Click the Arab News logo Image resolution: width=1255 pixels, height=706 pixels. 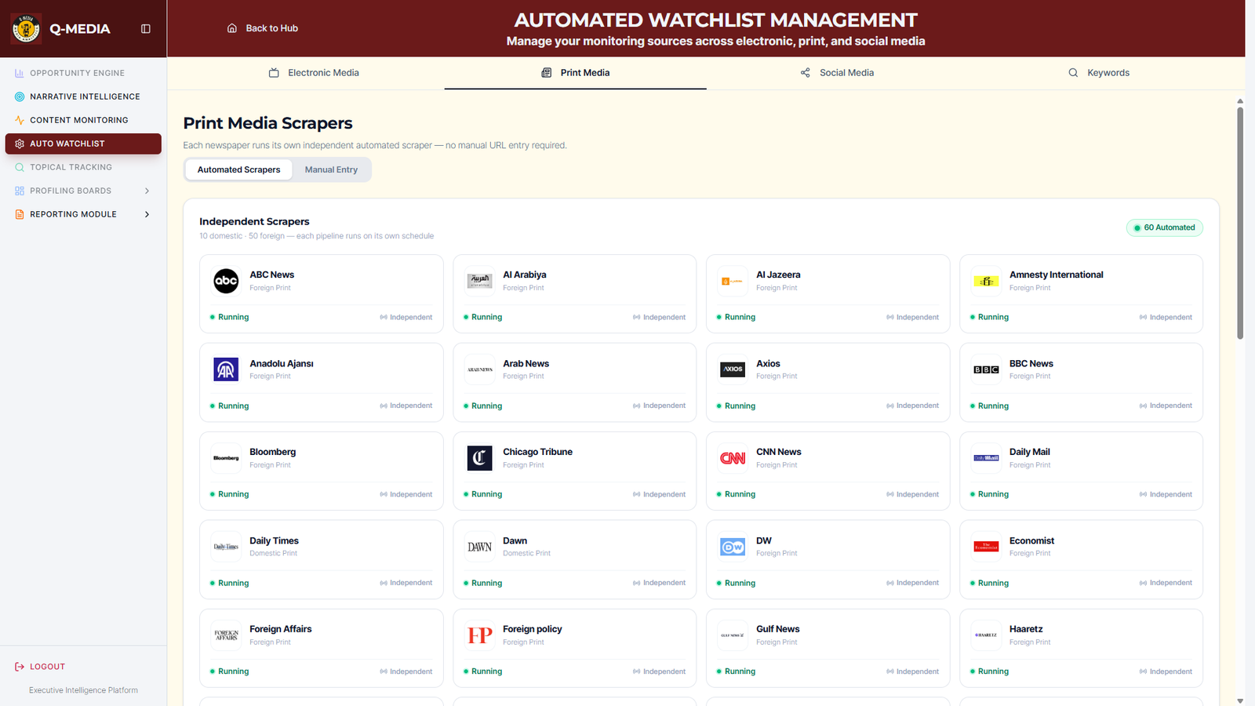coord(479,369)
